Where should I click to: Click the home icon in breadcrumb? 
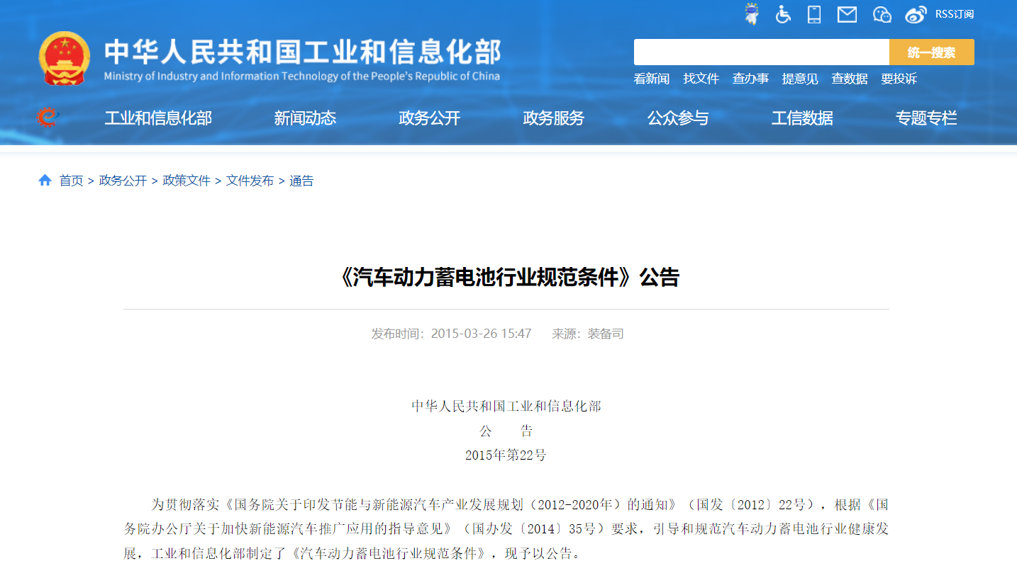click(45, 180)
